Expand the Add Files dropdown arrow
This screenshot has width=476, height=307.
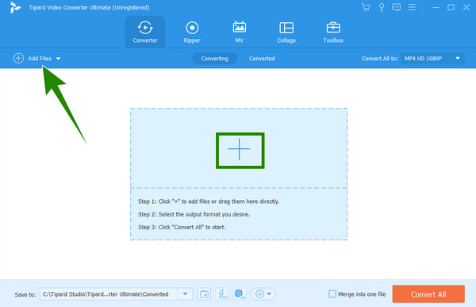pos(58,59)
